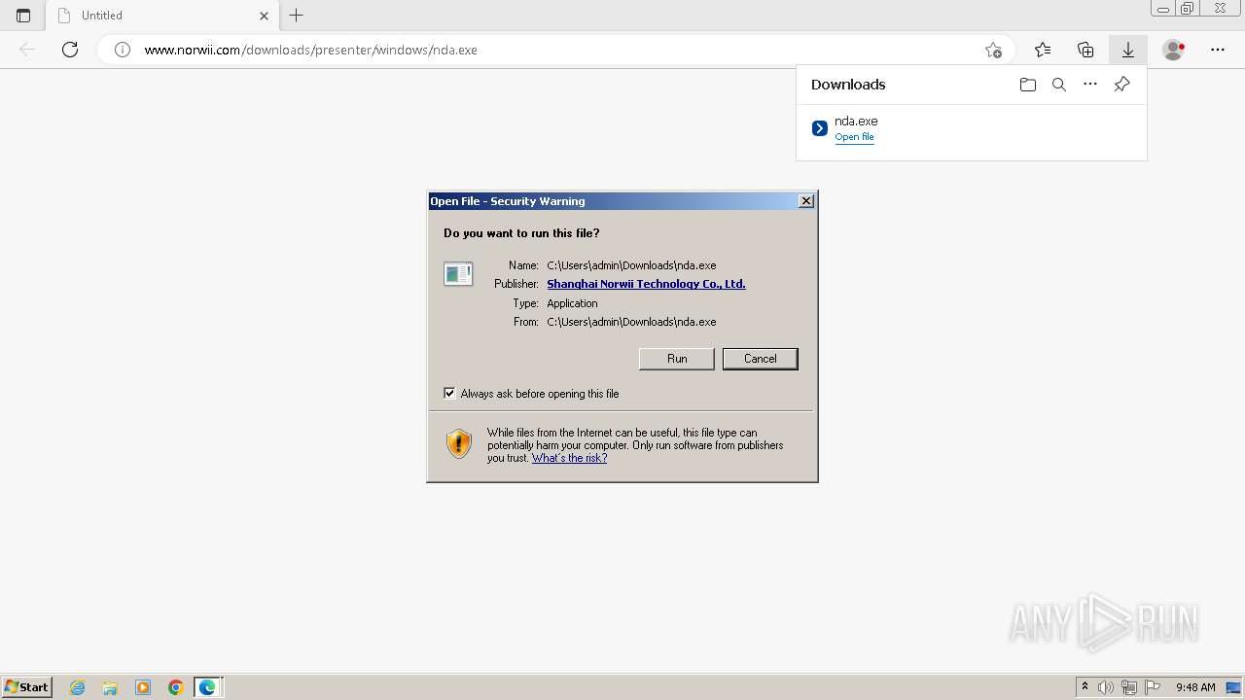The width and height of the screenshot is (1245, 700).
Task: Click Show desktop button at taskbar end
Action: pyautogui.click(x=1234, y=687)
